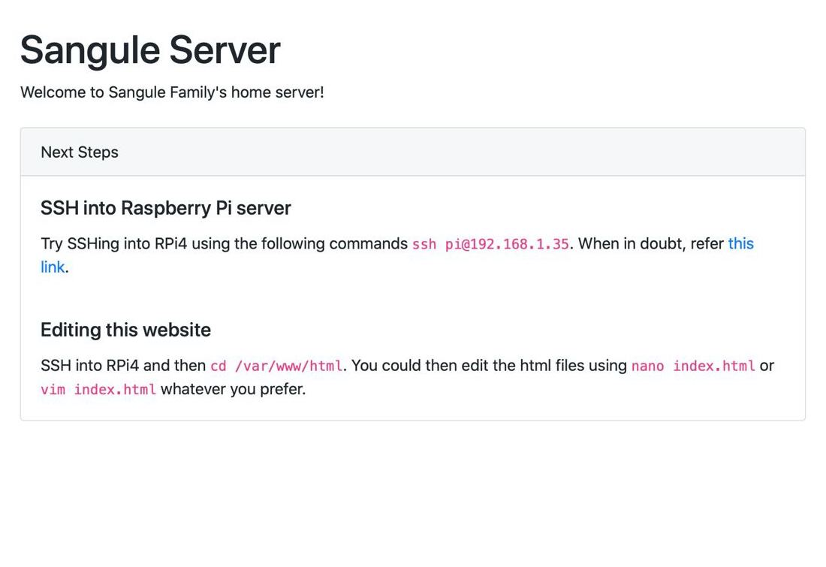
Task: Click the blue word 'this' in hyperlink
Action: pos(740,244)
